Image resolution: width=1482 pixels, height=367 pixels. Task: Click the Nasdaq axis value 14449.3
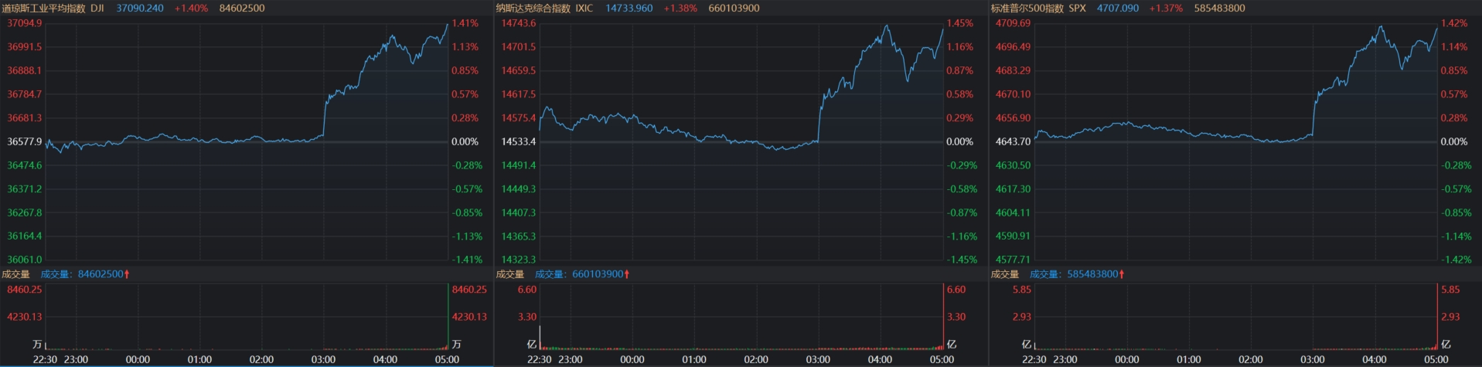point(518,189)
